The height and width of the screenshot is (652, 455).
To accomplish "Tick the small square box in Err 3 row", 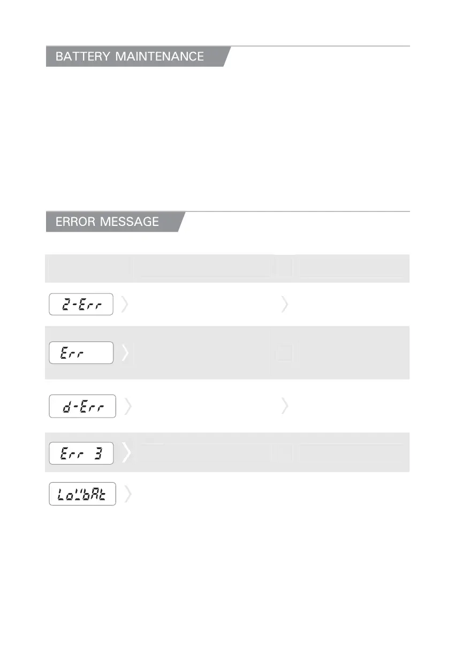I will point(285,453).
